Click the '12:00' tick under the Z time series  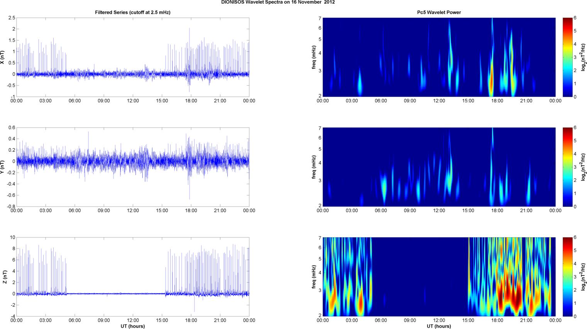click(133, 320)
